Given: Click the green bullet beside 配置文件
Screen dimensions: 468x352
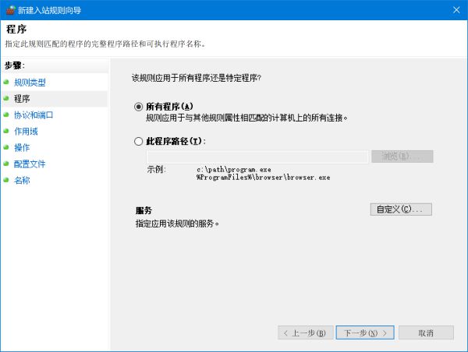Looking at the screenshot, I should [7, 164].
